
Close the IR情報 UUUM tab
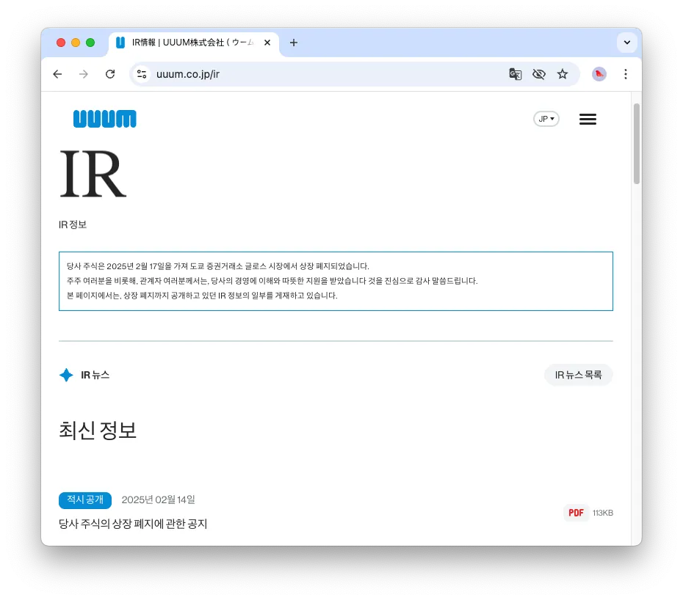pyautogui.click(x=267, y=43)
